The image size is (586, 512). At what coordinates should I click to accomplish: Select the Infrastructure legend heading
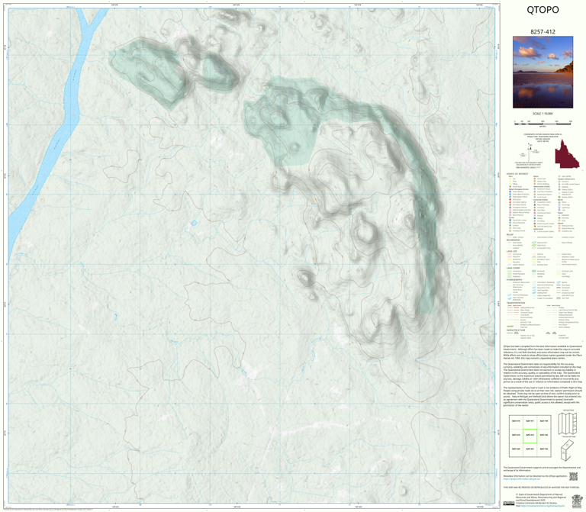pos(516,330)
